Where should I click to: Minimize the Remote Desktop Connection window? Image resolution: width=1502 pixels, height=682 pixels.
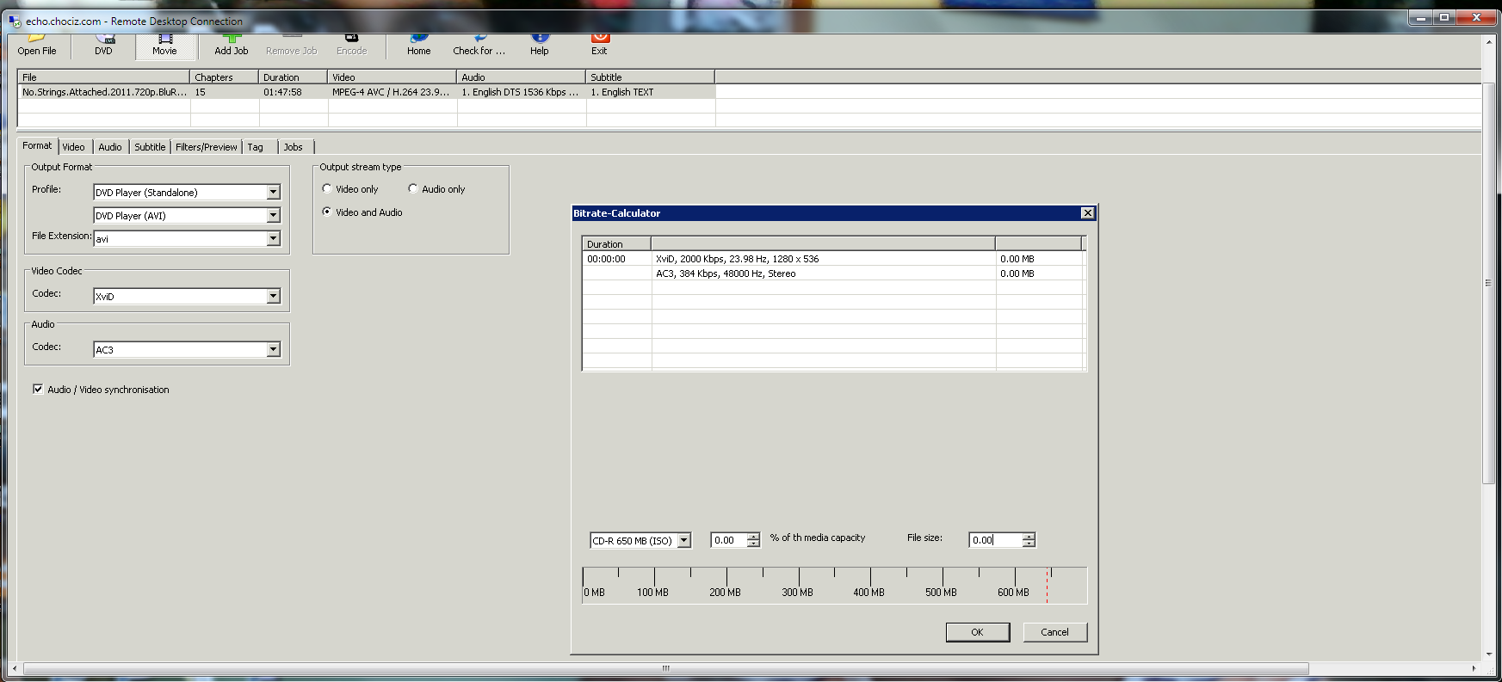pyautogui.click(x=1421, y=17)
